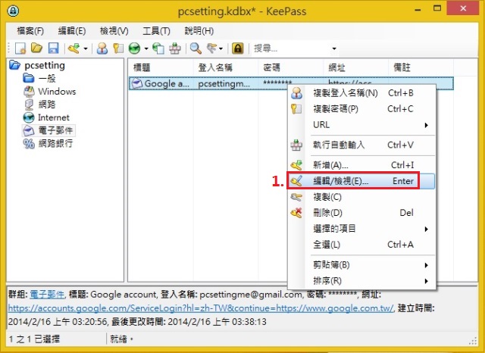Click the Find magnifier toolbar icon
485x353 pixels.
(x=196, y=48)
